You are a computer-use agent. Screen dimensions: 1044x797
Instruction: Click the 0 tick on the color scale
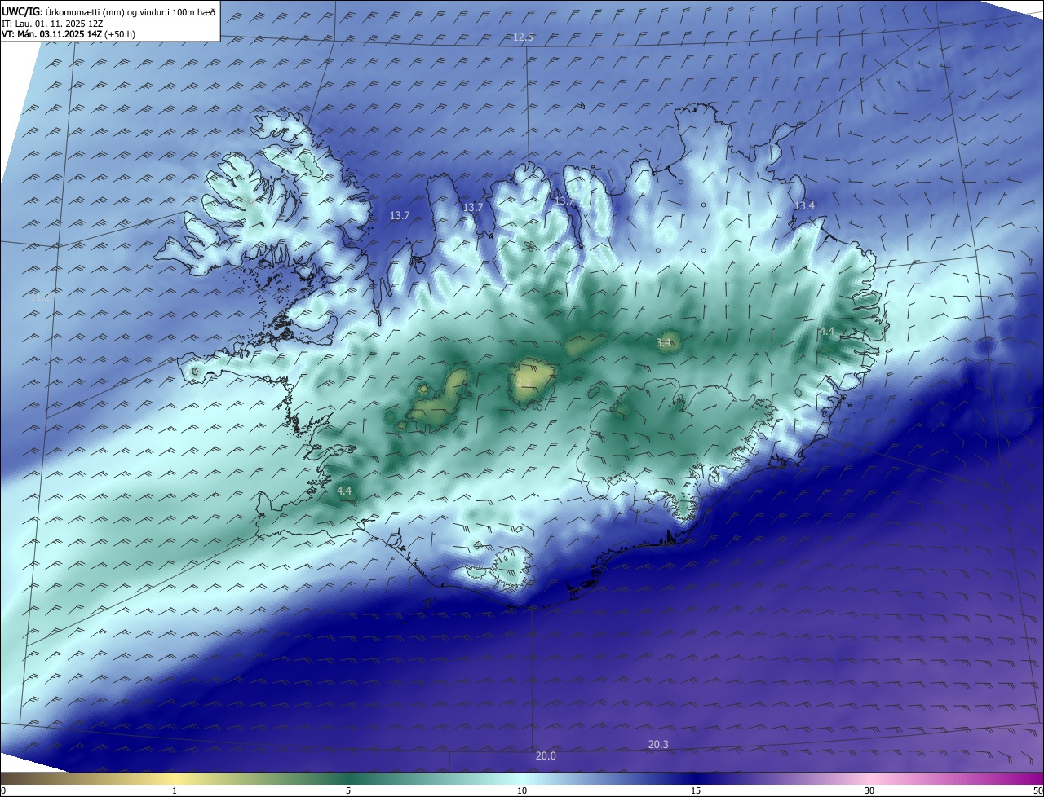pos(3,791)
